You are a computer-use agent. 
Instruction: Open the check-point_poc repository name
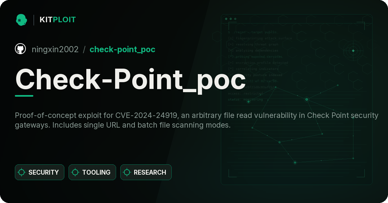(122, 49)
